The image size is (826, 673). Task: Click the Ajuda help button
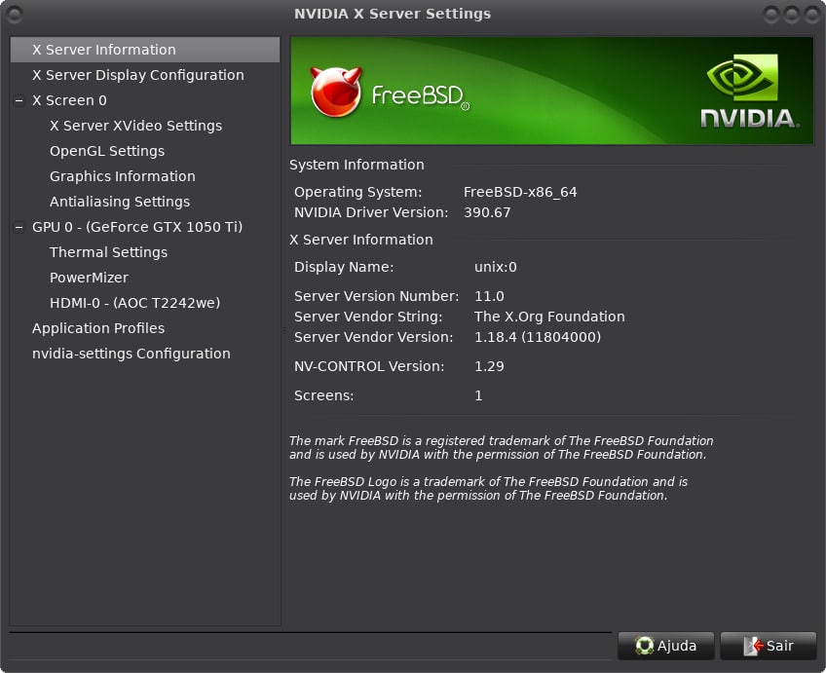[666, 646]
